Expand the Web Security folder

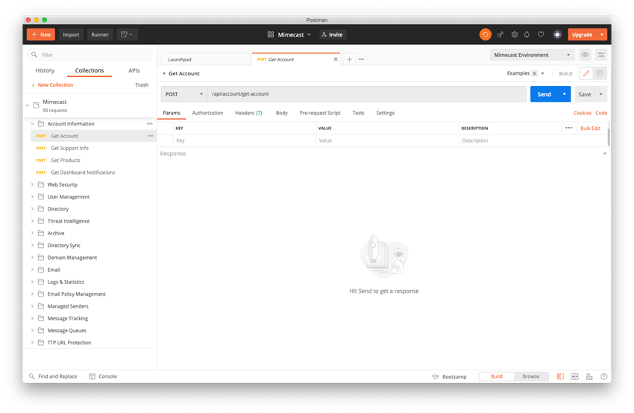[x=32, y=184]
